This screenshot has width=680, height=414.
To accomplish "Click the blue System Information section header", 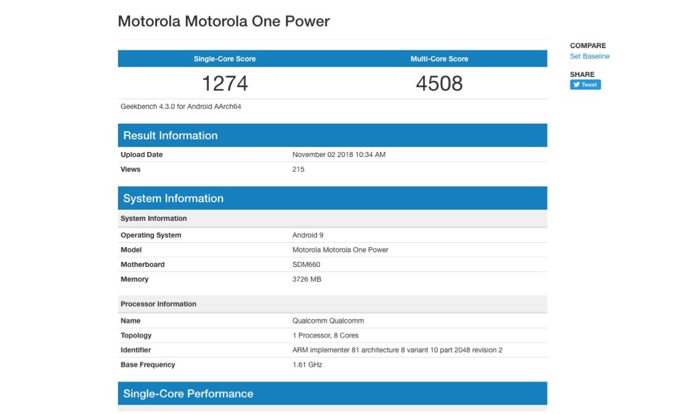I will tap(173, 199).
